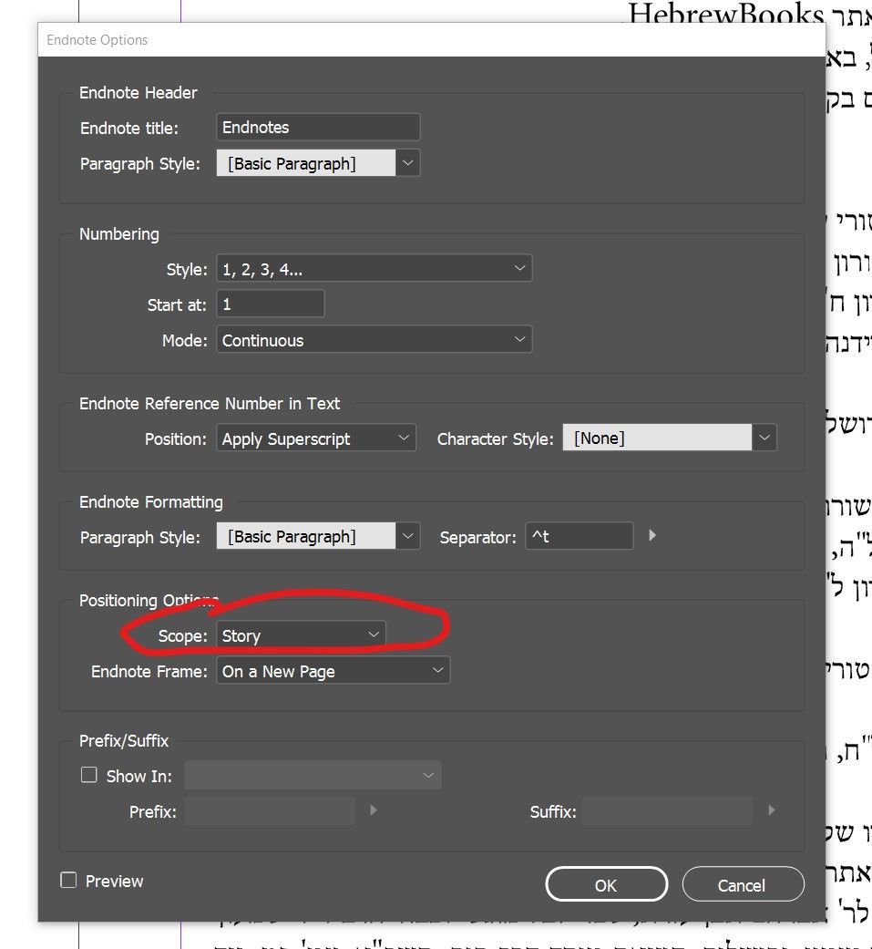The height and width of the screenshot is (949, 872).
Task: Open the Endnote Frame dropdown
Action: click(x=333, y=672)
